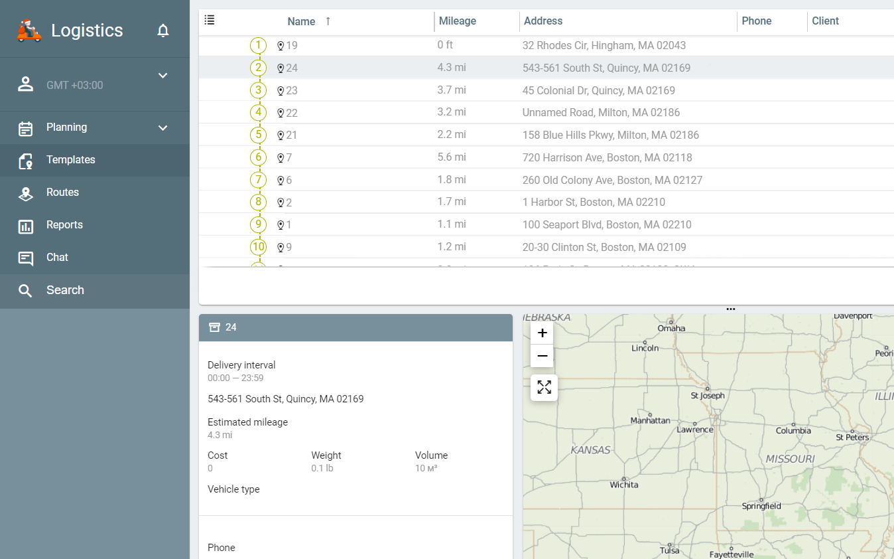The width and height of the screenshot is (894, 559).
Task: Click the Address column header
Action: pyautogui.click(x=543, y=21)
